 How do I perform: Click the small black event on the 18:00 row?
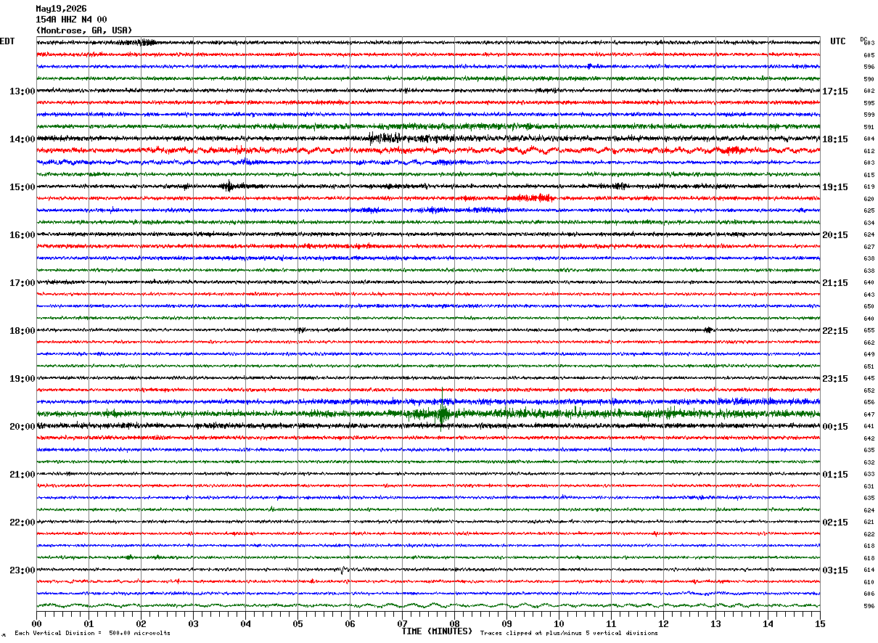coord(708,330)
